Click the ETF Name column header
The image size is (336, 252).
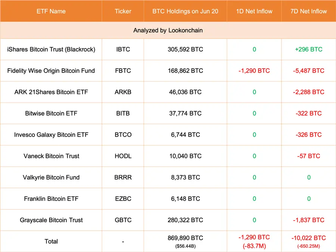(51, 11)
